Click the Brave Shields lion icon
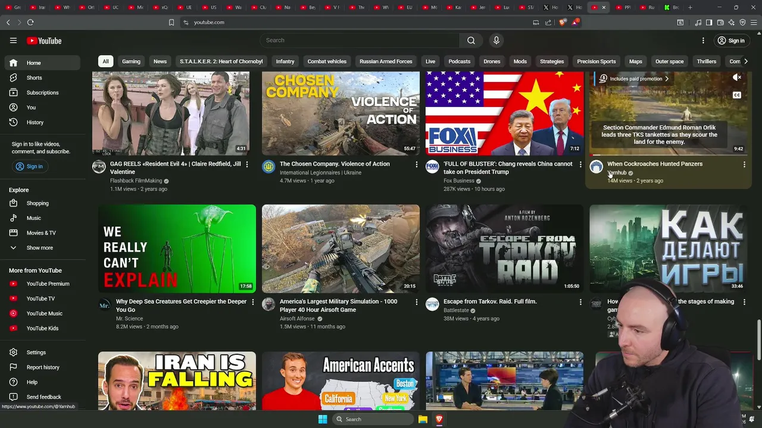Screen dimensions: 762x428 coord(563,22)
